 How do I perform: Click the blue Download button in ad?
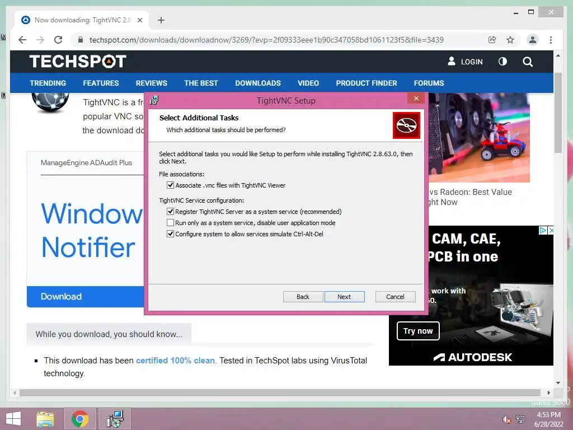coord(86,297)
